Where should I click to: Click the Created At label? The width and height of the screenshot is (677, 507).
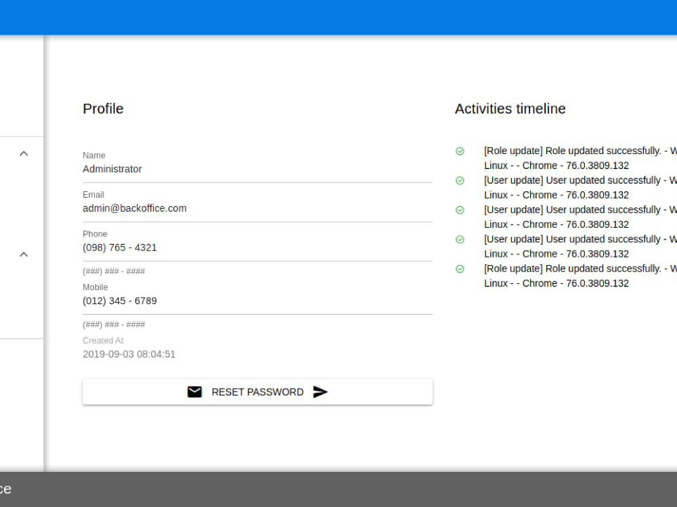[103, 341]
